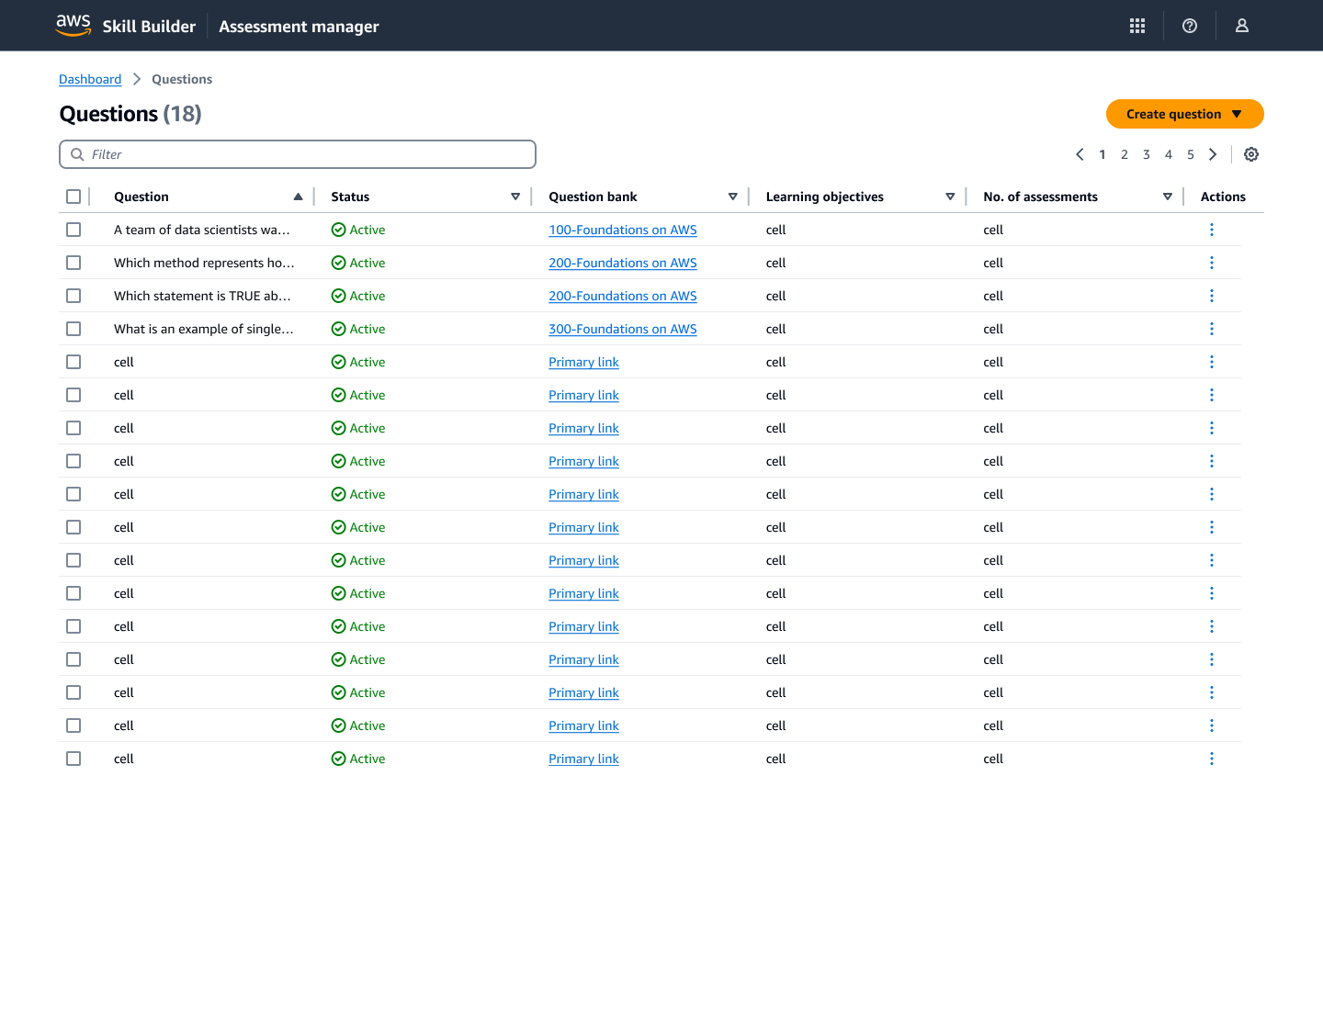The height and width of the screenshot is (1012, 1323).
Task: Open 200-Foundations link in 'Which method represents' row
Action: click(x=623, y=263)
